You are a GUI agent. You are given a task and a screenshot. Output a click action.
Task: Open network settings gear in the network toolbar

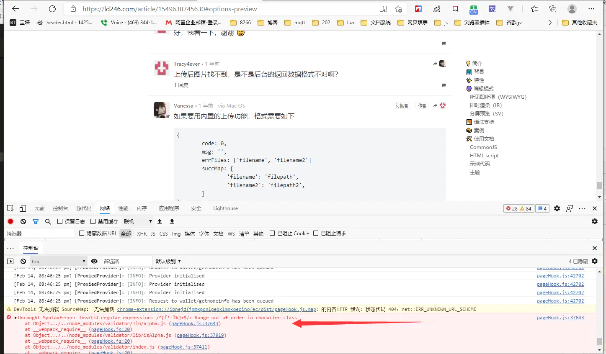pos(595,221)
